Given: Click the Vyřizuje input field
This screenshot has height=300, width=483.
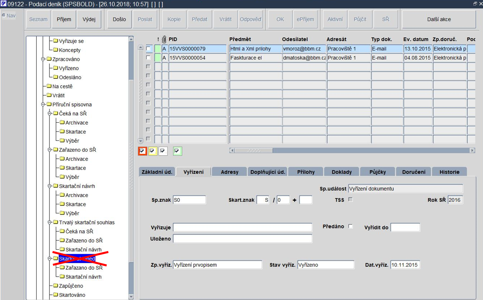Looking at the screenshot, I should click(243, 227).
